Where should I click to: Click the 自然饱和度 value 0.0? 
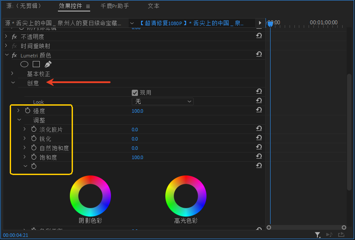pos(135,148)
